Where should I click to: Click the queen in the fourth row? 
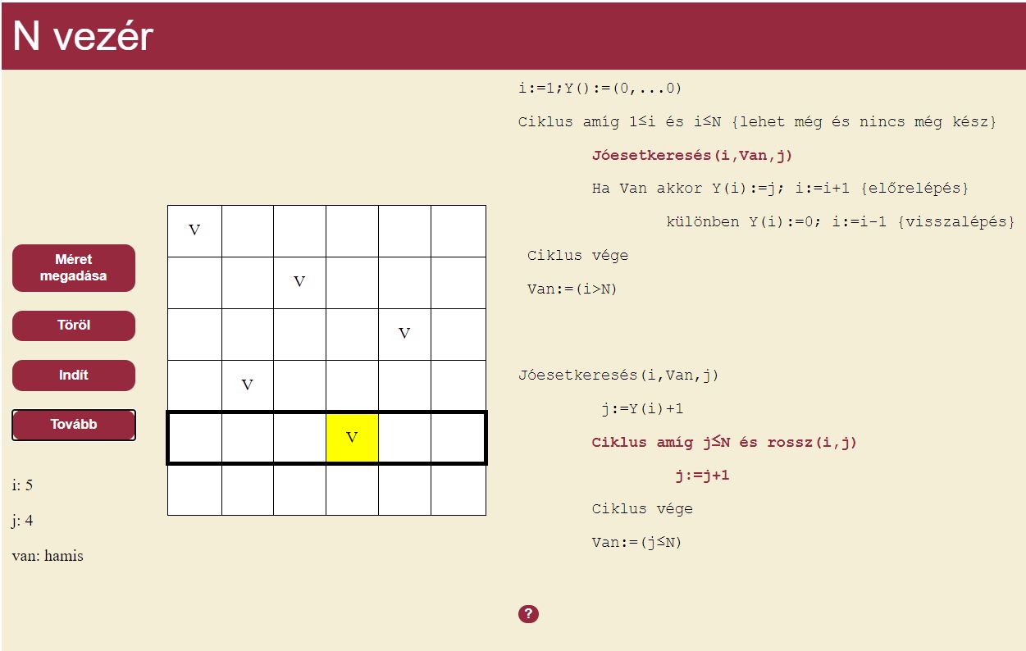click(247, 385)
